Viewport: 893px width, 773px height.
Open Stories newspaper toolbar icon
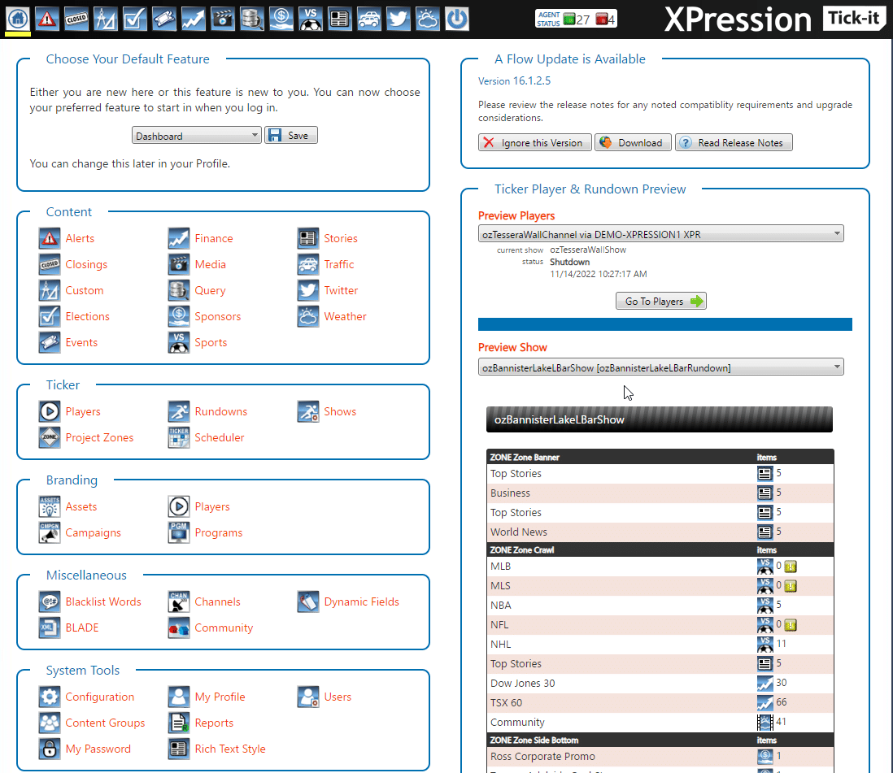(x=339, y=19)
